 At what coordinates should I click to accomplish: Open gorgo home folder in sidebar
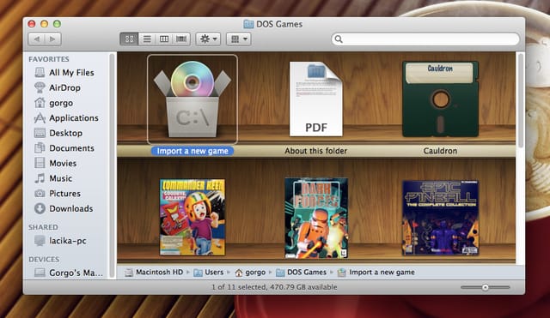(54, 103)
